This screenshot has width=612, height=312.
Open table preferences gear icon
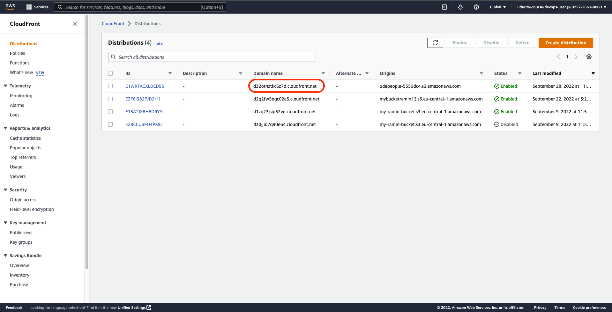[589, 57]
